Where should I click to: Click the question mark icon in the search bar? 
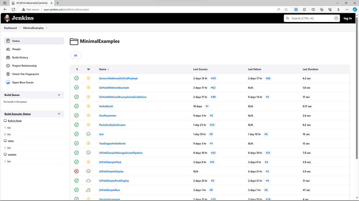tap(336, 18)
